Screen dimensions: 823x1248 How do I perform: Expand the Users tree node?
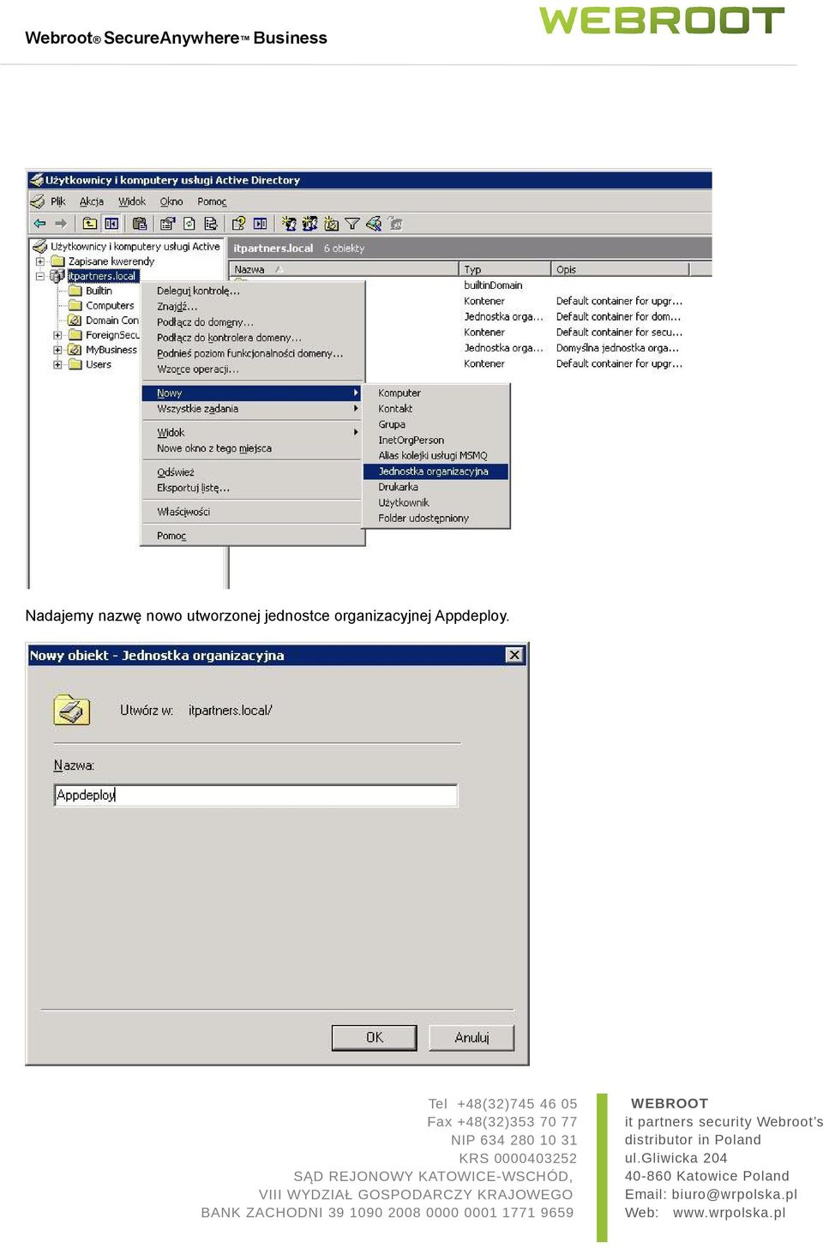tap(57, 364)
